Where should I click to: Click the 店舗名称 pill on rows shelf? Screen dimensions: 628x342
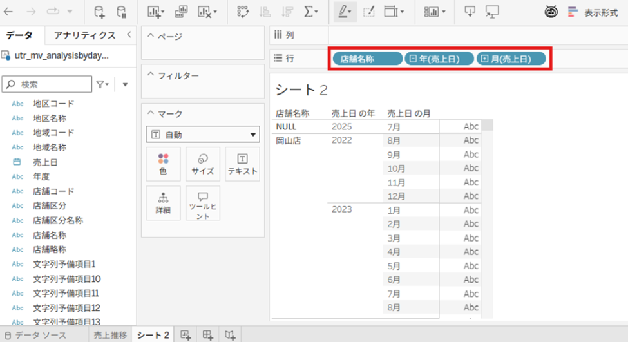pos(367,59)
